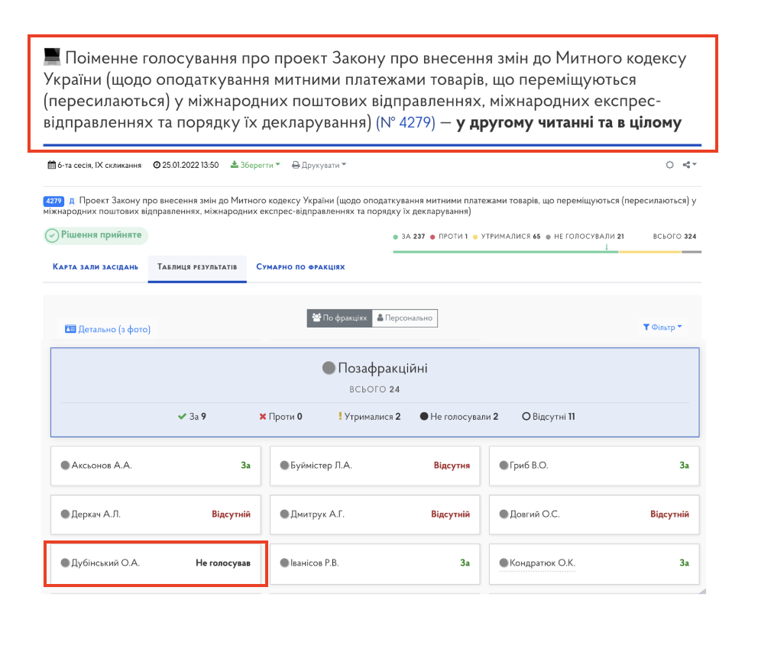Select deputy Буймістер Л.А. card
The image size is (758, 655).
[x=374, y=466]
